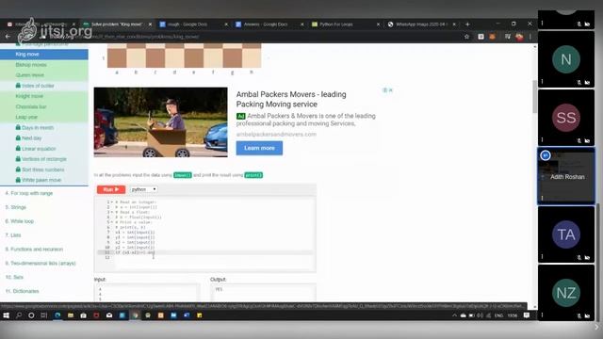Image resolution: width=603 pixels, height=339 pixels.
Task: Open the python language dropdown
Action: pos(143,189)
